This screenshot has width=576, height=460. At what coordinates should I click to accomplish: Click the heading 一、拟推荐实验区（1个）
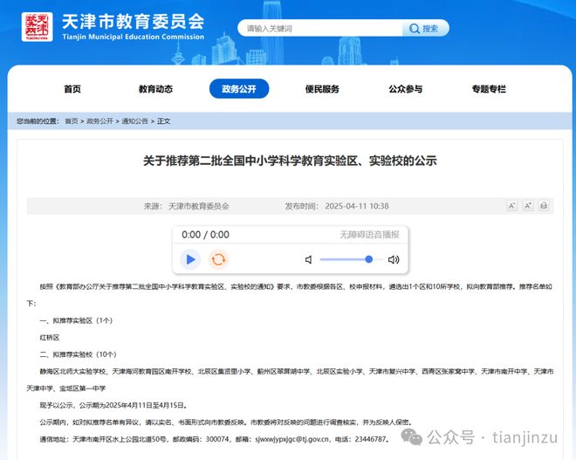tap(76, 320)
